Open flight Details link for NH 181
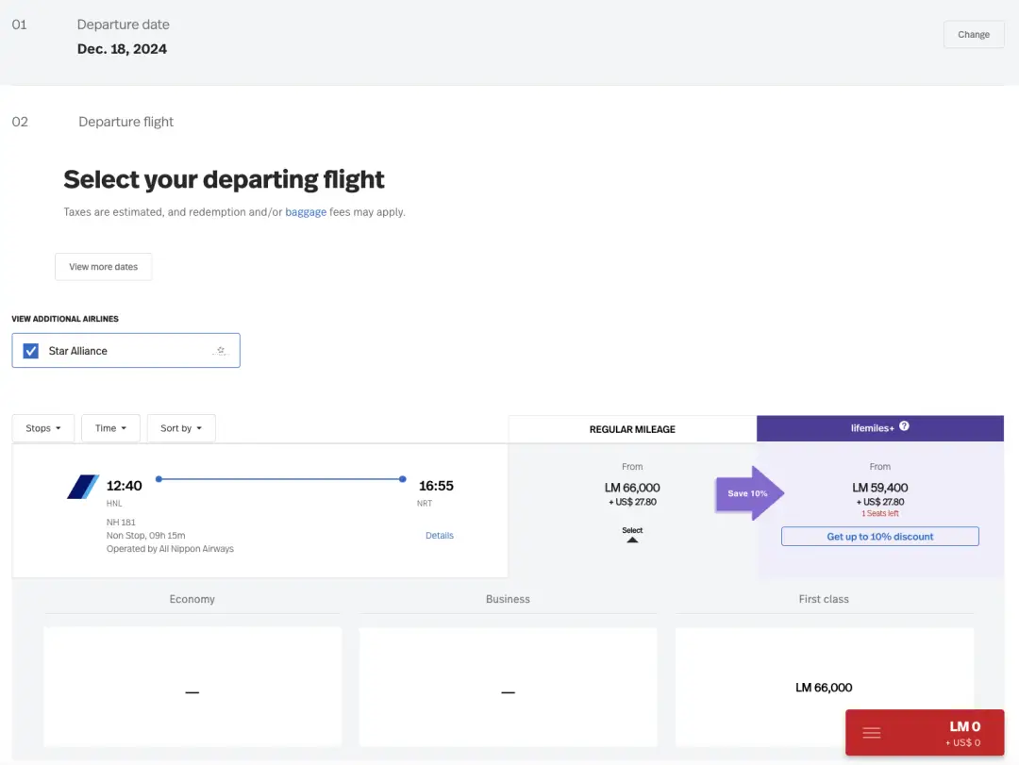1019x765 pixels. click(440, 536)
